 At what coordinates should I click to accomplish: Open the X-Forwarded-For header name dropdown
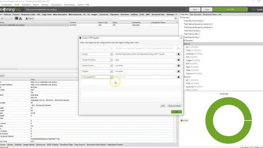[111, 77]
